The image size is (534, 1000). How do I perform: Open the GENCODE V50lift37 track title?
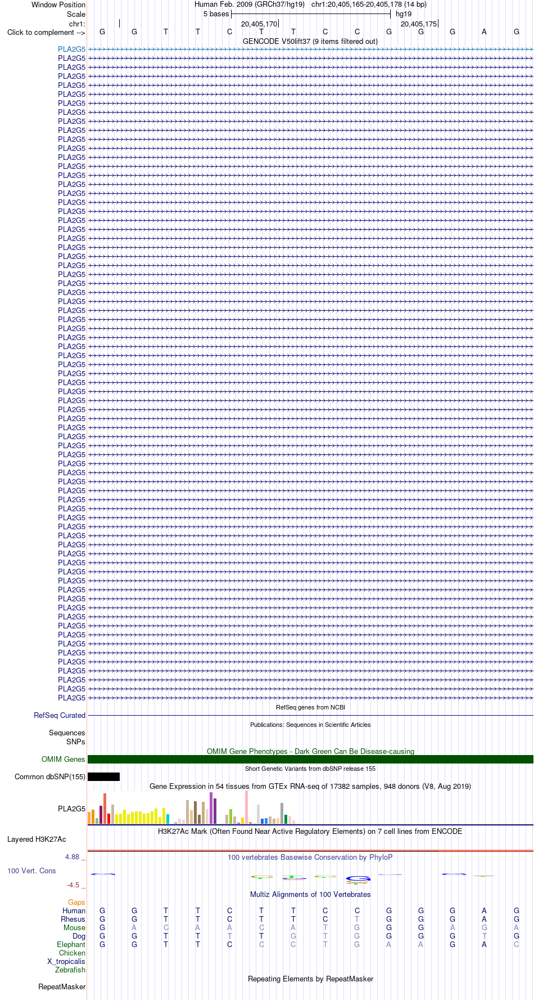point(310,41)
